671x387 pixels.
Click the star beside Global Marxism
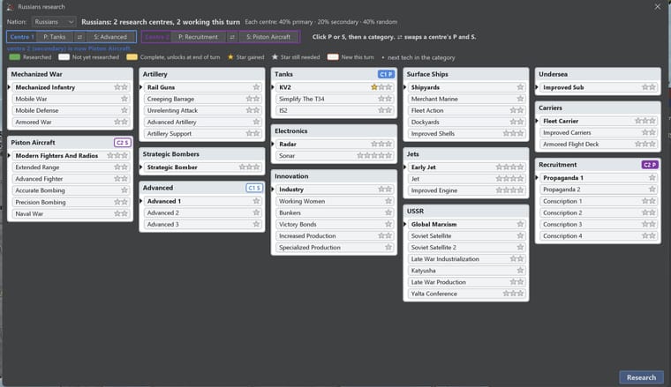[520, 224]
